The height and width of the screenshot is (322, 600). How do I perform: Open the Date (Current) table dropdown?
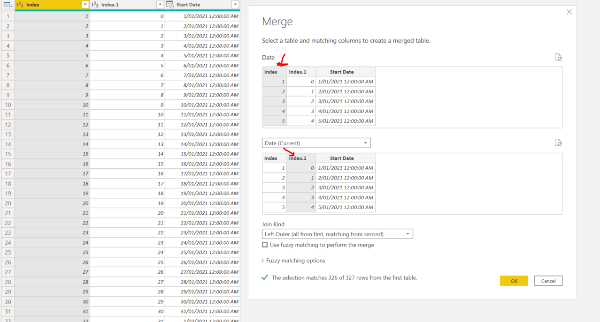[x=316, y=143]
